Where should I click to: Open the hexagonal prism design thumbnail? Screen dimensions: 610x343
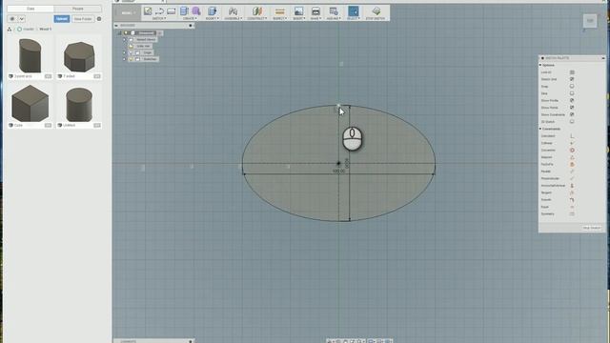[x=79, y=56]
